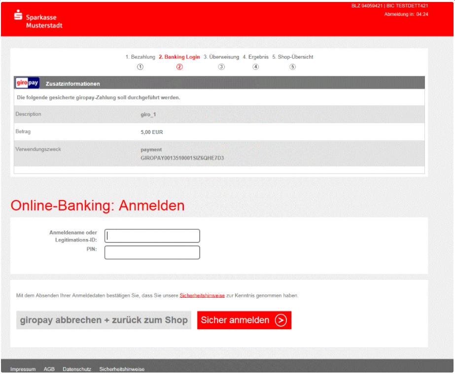
Task: Open Impressum in the footer
Action: tap(23, 369)
